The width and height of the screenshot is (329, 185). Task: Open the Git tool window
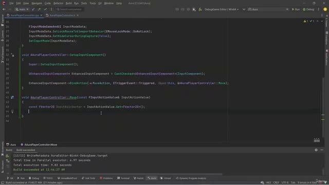coord(10,178)
